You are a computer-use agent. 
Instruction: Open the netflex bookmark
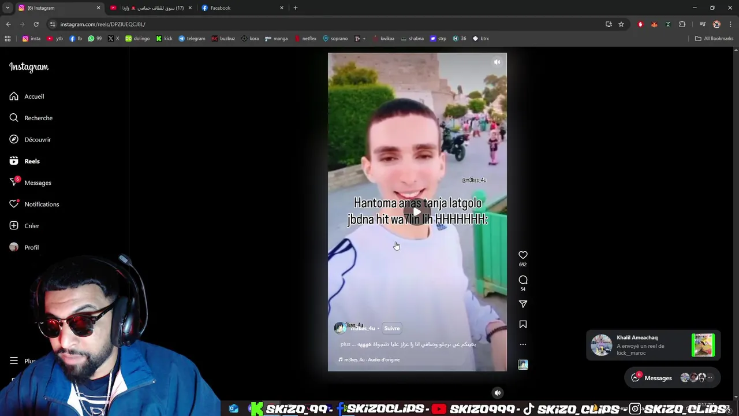[x=305, y=39]
